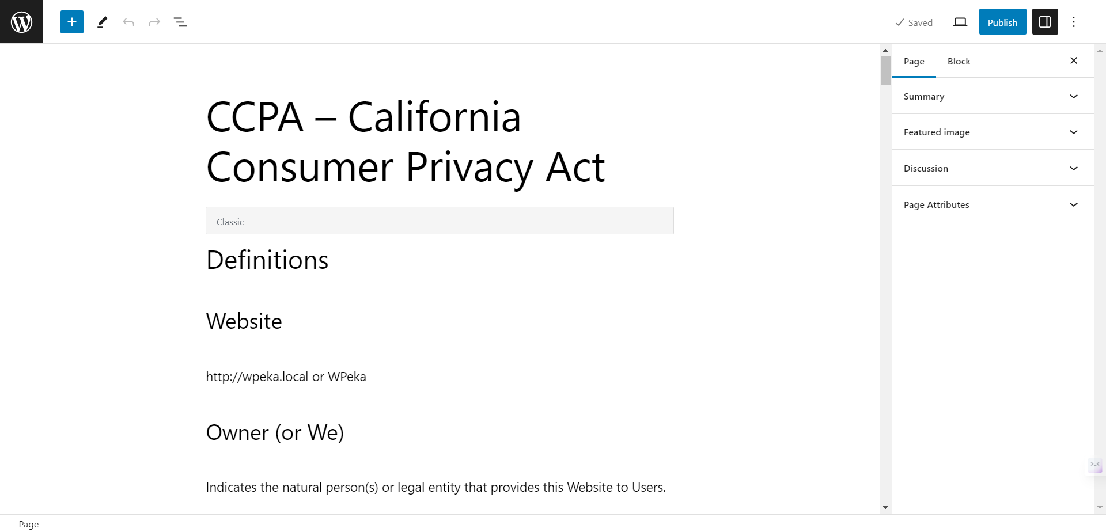The width and height of the screenshot is (1106, 532).
Task: Open the block inserter plus button
Action: (72, 22)
